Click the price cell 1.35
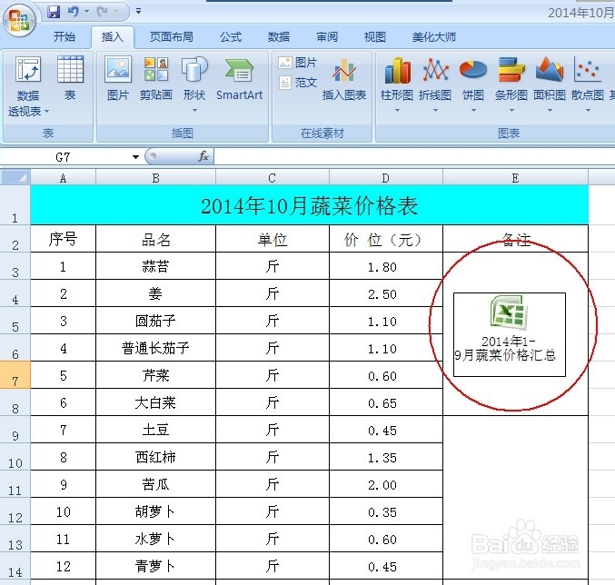This screenshot has height=585, width=615. click(x=386, y=457)
